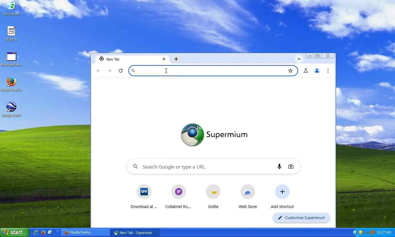Focus the address bar

[x=213, y=71]
